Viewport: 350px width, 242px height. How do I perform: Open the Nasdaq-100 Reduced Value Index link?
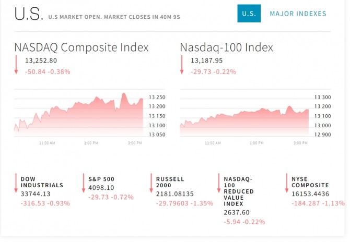point(238,191)
